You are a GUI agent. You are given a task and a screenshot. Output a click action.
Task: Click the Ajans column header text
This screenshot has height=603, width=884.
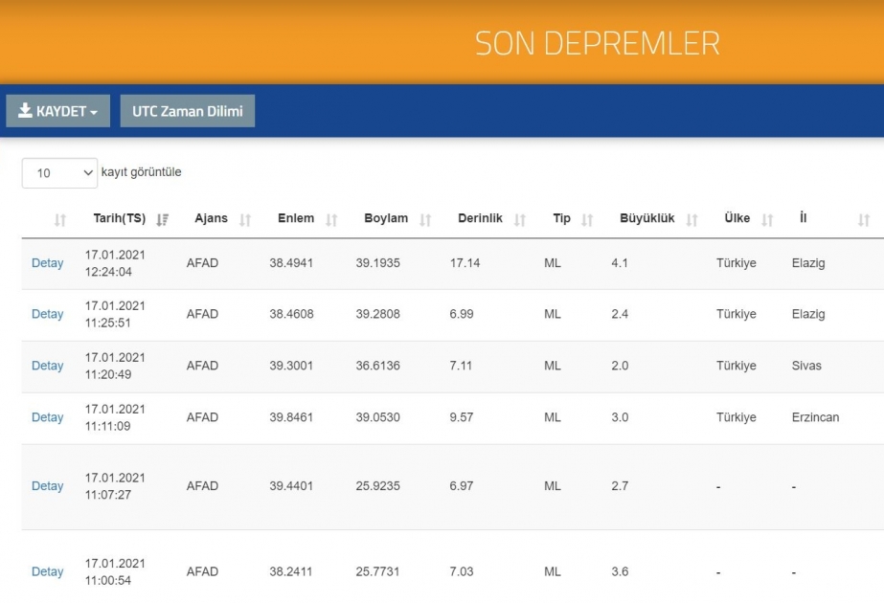pos(212,218)
